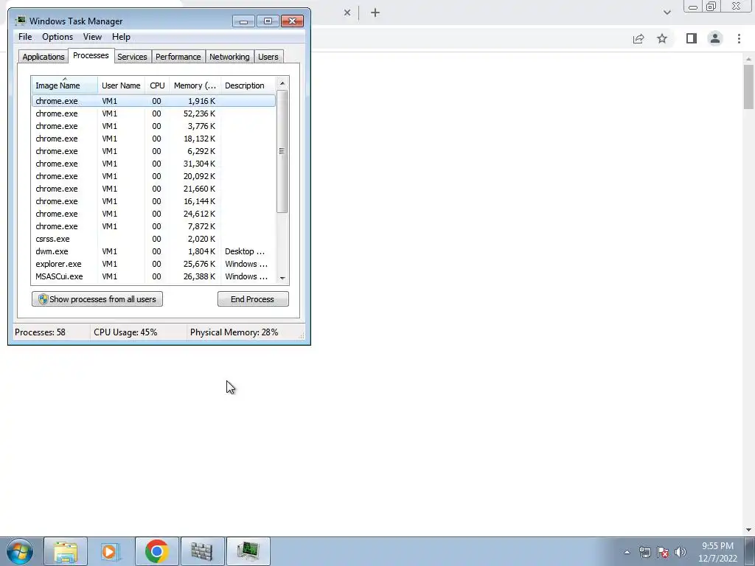
Task: Click the Task Manager title bar icon
Action: (20, 21)
